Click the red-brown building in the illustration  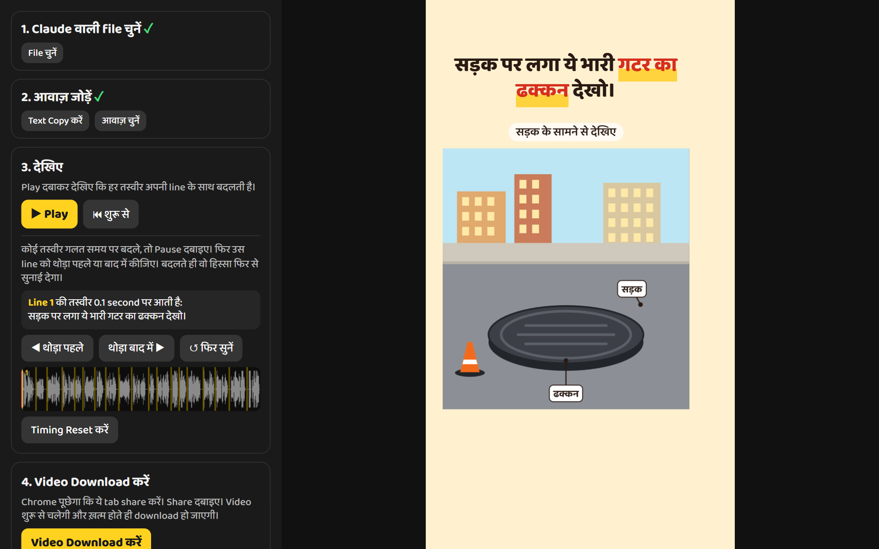(533, 209)
